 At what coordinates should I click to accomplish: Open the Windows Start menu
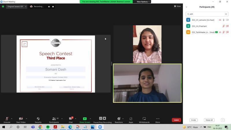pyautogui.click(x=3, y=127)
